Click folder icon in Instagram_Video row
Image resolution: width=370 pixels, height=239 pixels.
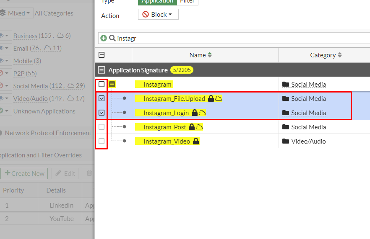pos(286,141)
